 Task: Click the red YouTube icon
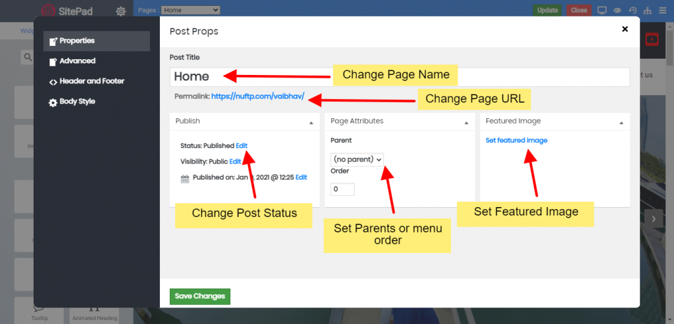click(x=652, y=39)
